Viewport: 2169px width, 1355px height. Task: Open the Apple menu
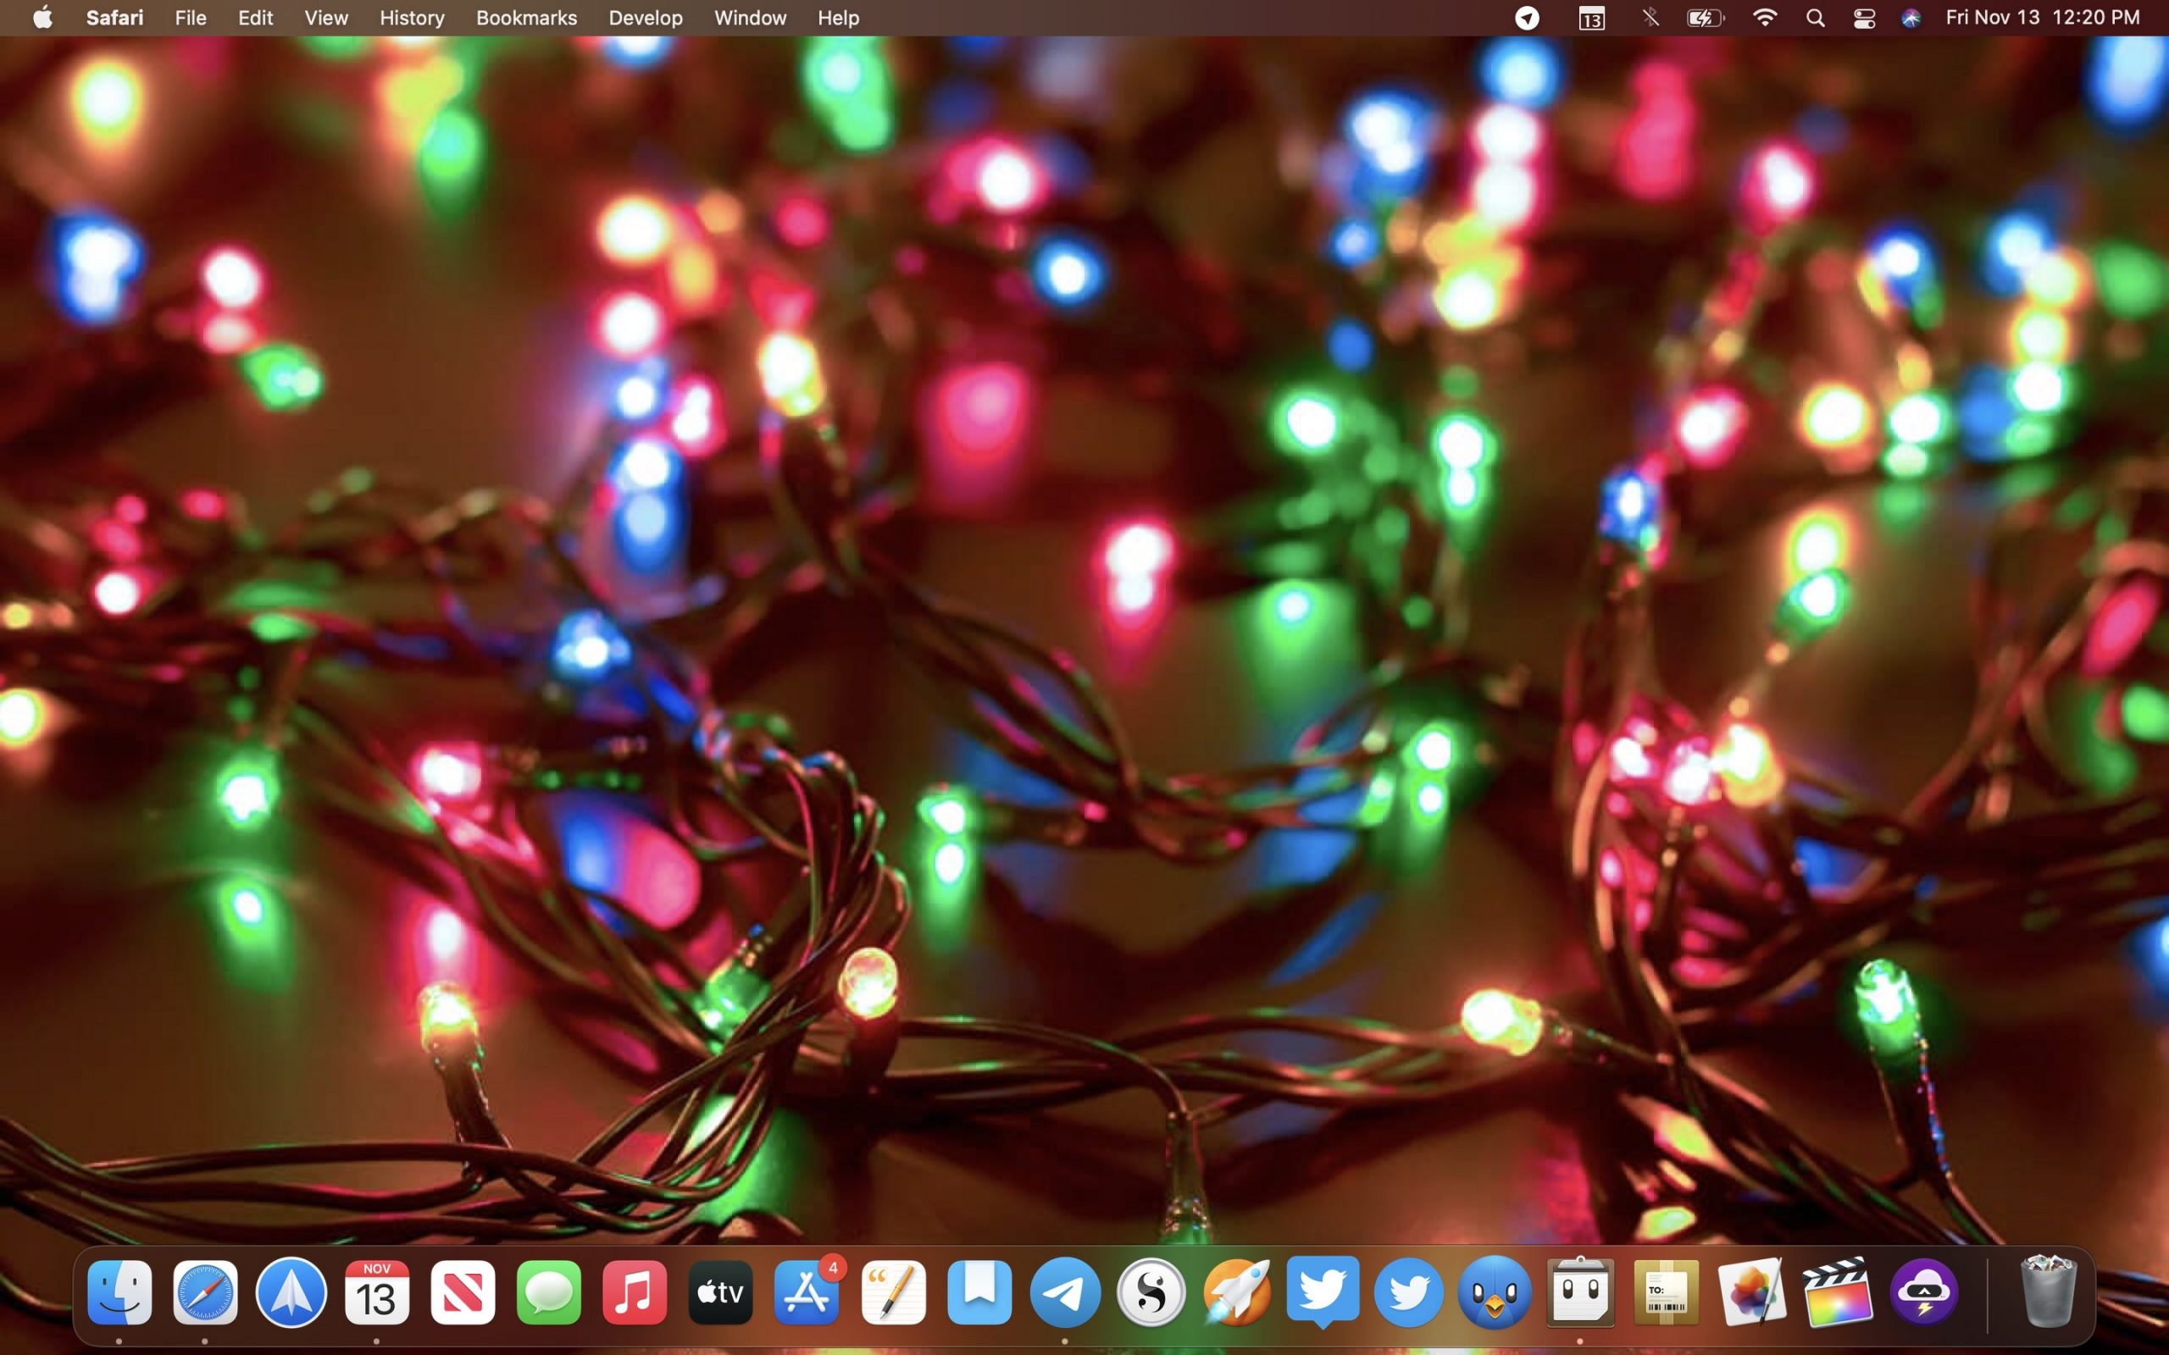point(42,18)
